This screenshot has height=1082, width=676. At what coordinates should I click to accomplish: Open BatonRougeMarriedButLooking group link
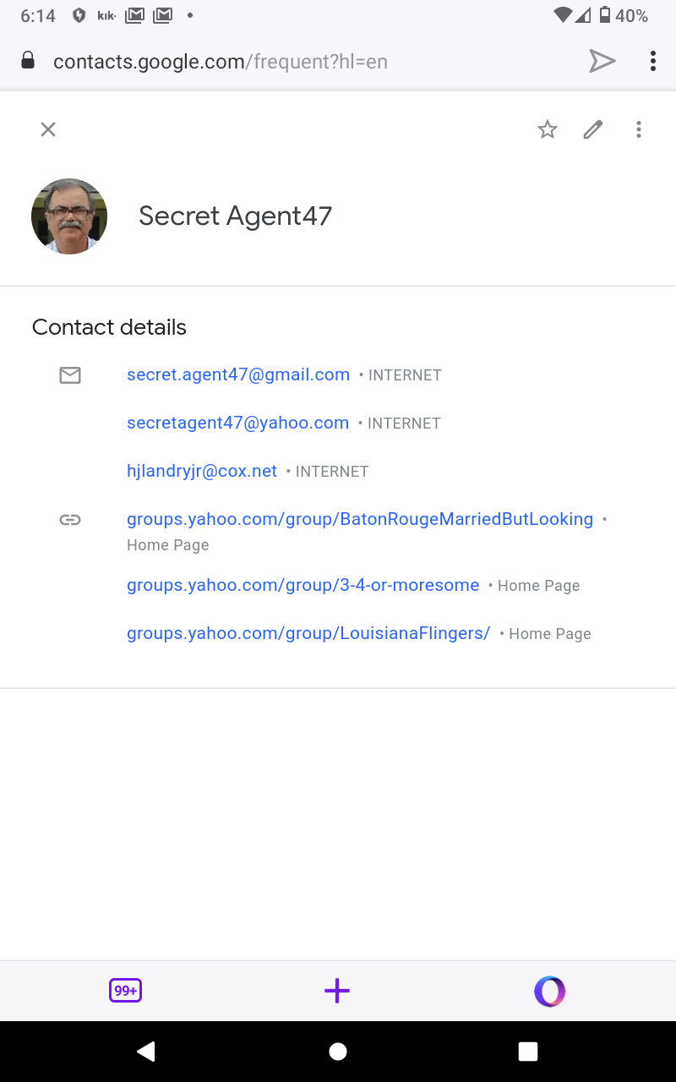(360, 519)
